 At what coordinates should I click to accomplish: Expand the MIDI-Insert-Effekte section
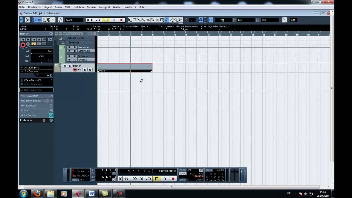click(x=36, y=101)
